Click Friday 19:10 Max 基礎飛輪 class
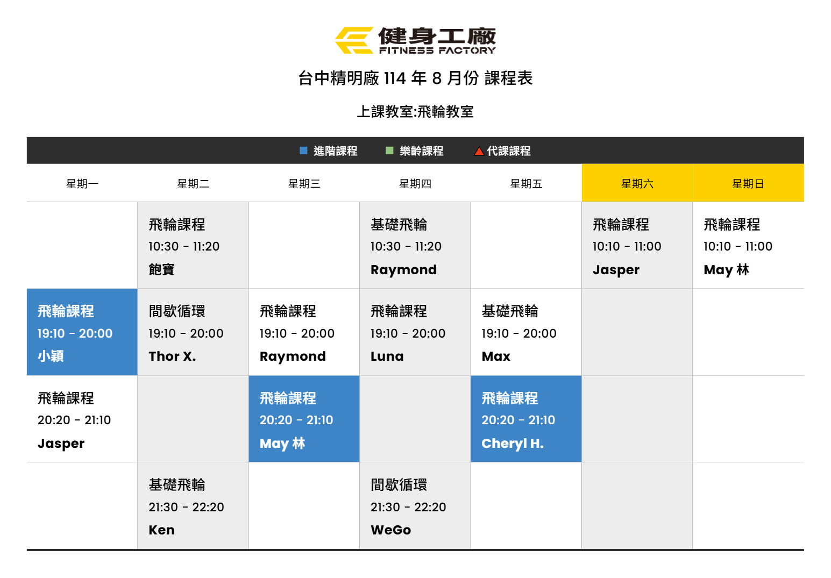The height and width of the screenshot is (578, 831). [x=526, y=332]
